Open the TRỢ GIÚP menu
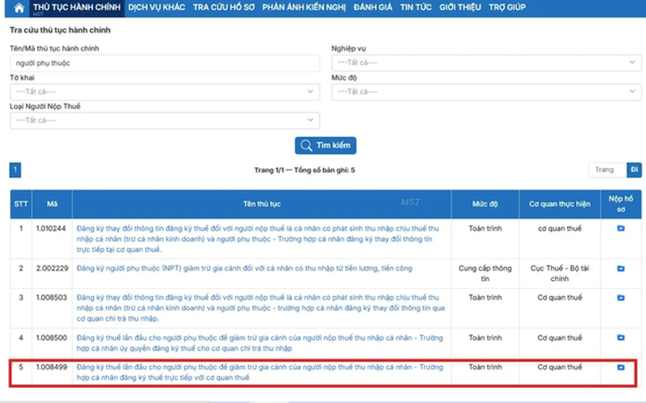The image size is (646, 403). [x=507, y=7]
